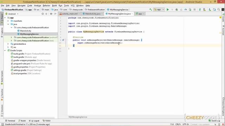Collapse the java folder

tap(8, 24)
